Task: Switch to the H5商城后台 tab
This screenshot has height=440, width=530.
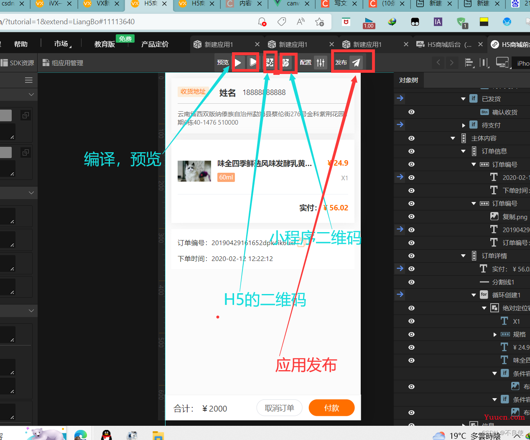Action: tap(449, 44)
